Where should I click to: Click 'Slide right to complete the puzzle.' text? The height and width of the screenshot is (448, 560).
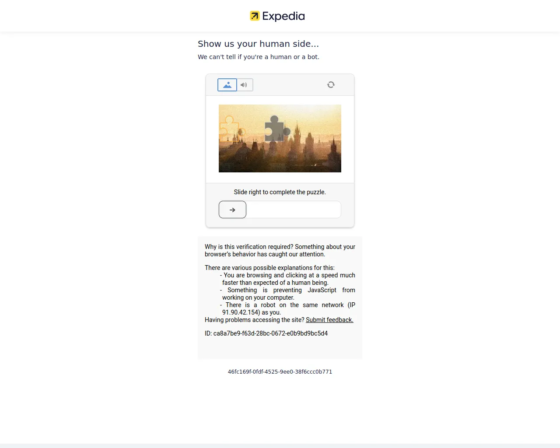[x=280, y=192]
